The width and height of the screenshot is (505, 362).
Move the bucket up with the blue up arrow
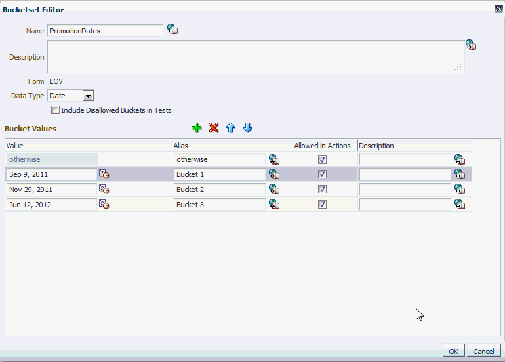[231, 128]
